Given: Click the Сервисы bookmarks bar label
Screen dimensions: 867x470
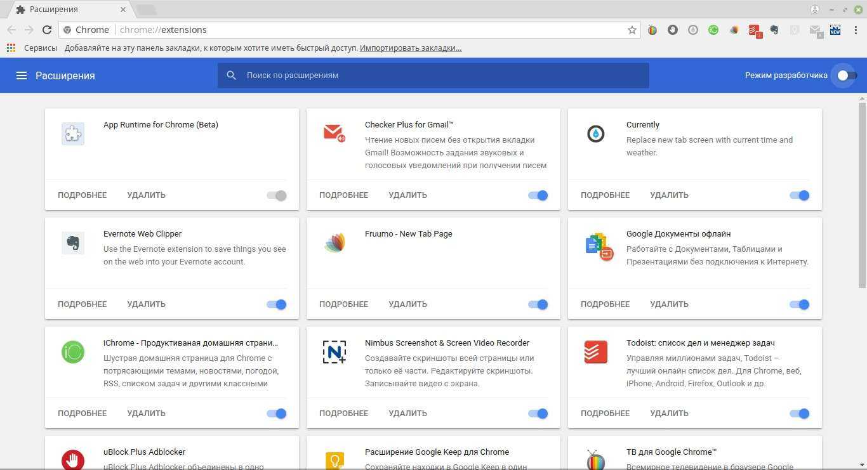Looking at the screenshot, I should click(x=41, y=48).
